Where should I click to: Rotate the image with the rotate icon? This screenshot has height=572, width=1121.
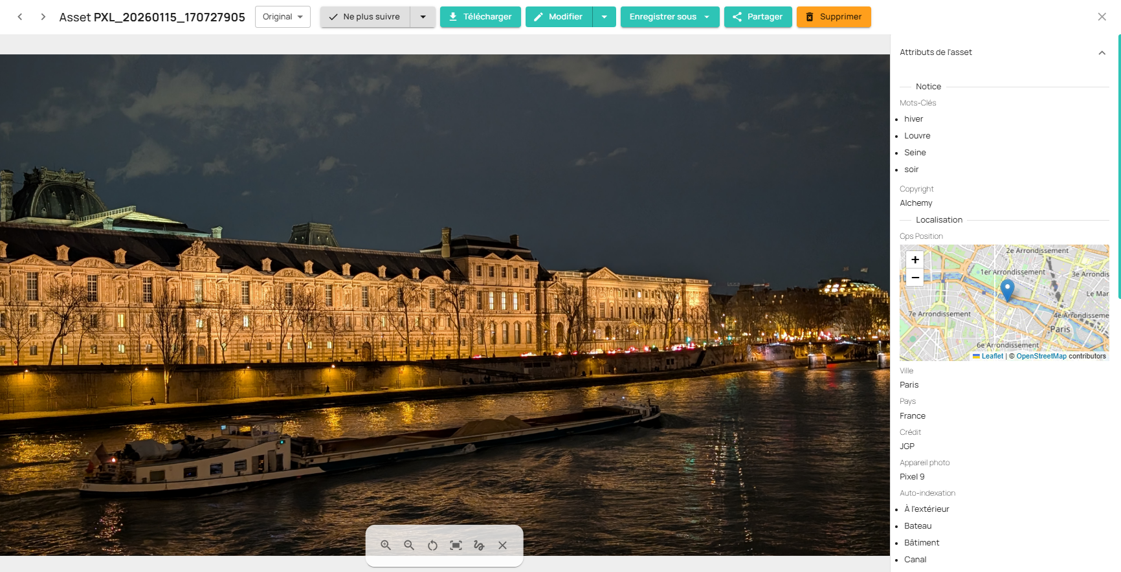pyautogui.click(x=432, y=545)
